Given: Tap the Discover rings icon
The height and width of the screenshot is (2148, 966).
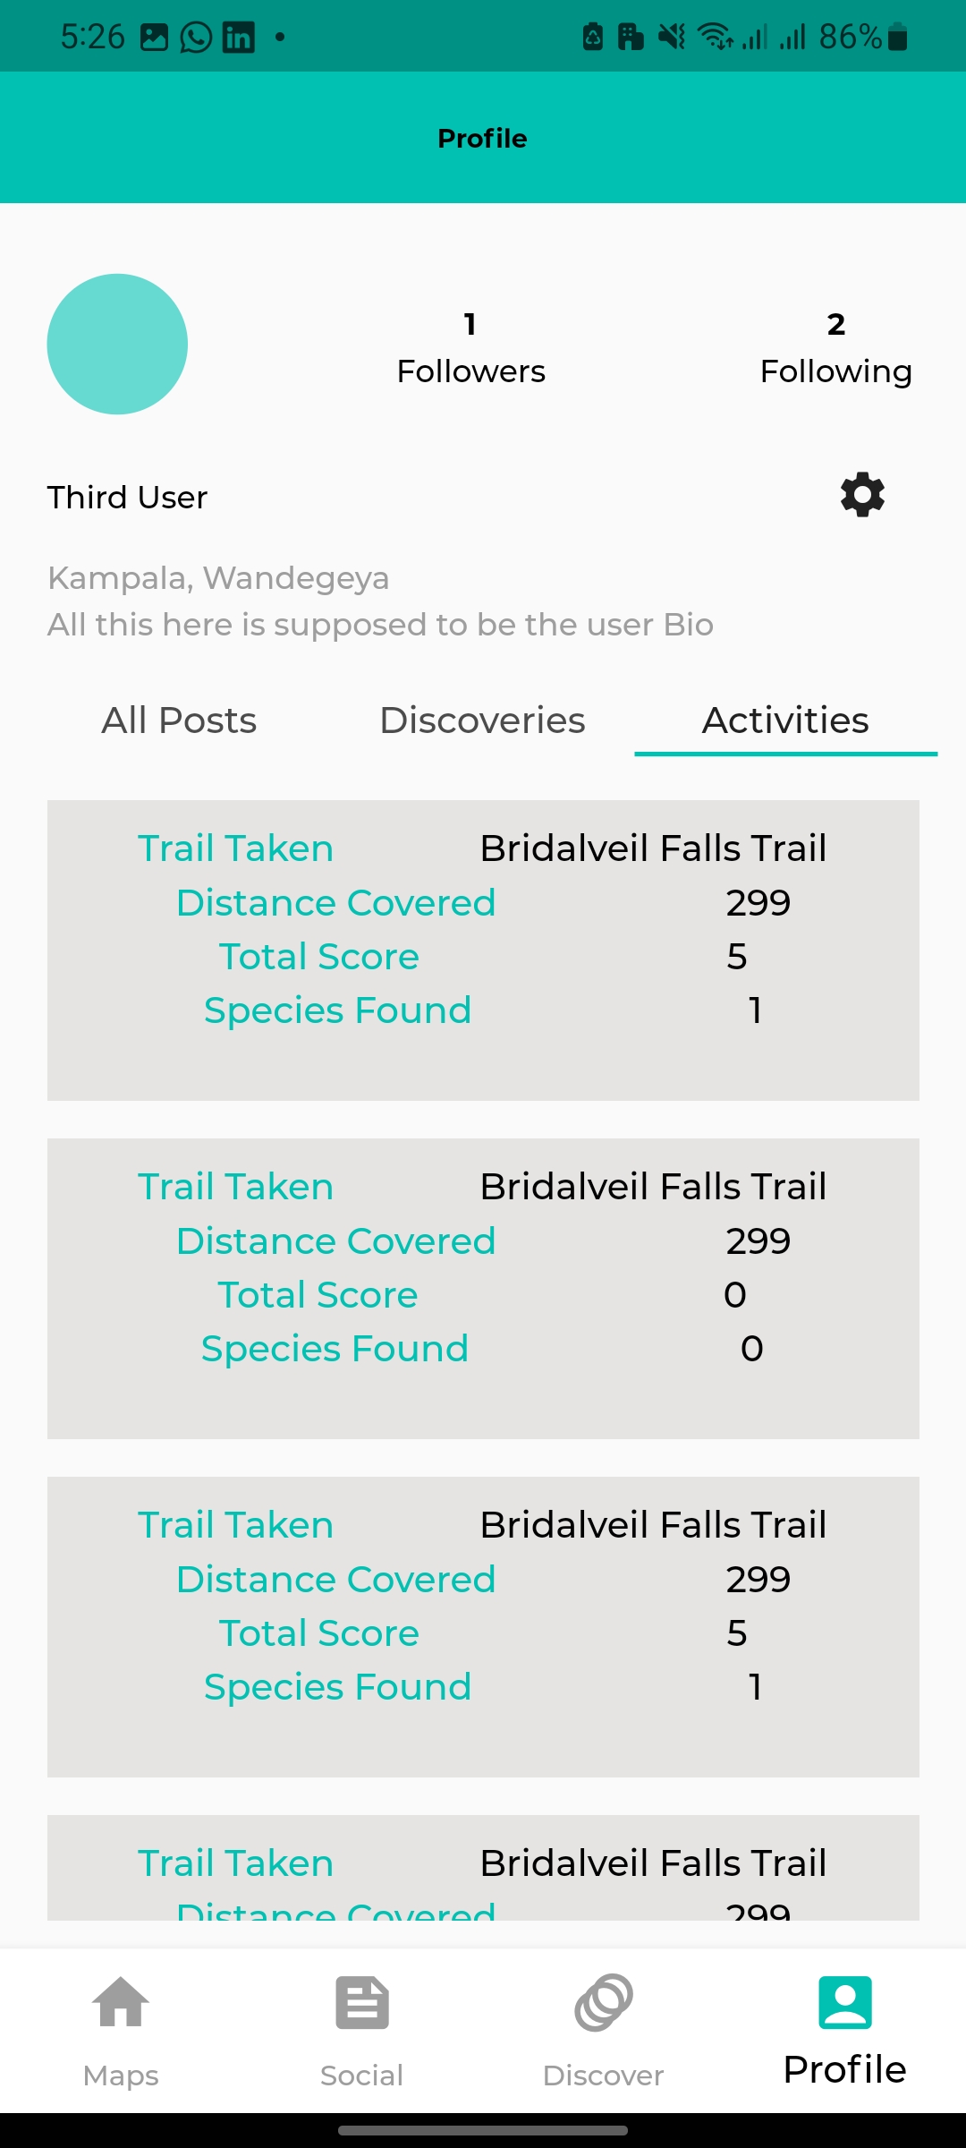Looking at the screenshot, I should [x=604, y=2003].
